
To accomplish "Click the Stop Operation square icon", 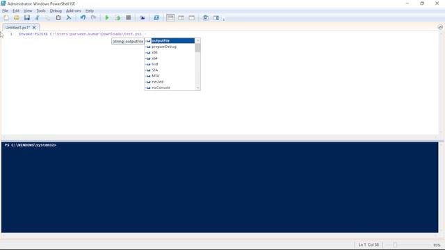I will tap(128, 18).
